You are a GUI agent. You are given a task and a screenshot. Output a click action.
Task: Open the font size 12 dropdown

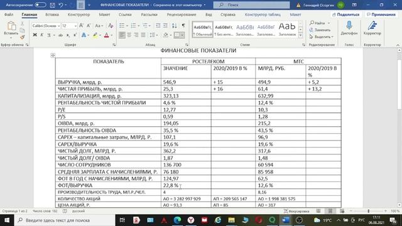click(75, 26)
